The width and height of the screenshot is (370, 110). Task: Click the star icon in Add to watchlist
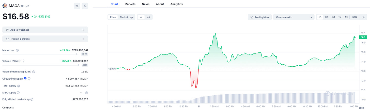point(7,30)
